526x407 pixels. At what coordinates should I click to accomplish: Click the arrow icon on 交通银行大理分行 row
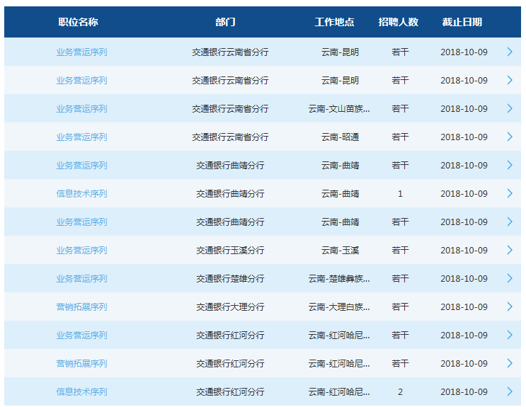[x=510, y=306]
